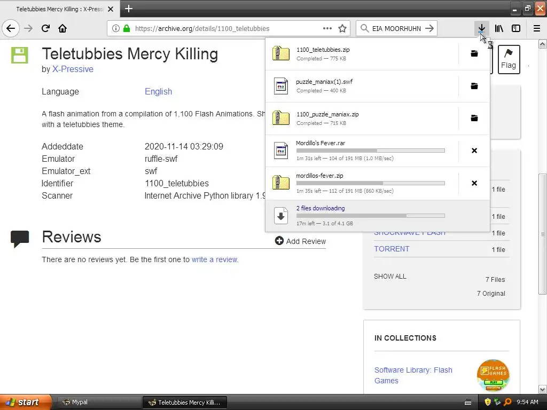Open a new browser tab
This screenshot has height=410, width=547.
pos(128,9)
